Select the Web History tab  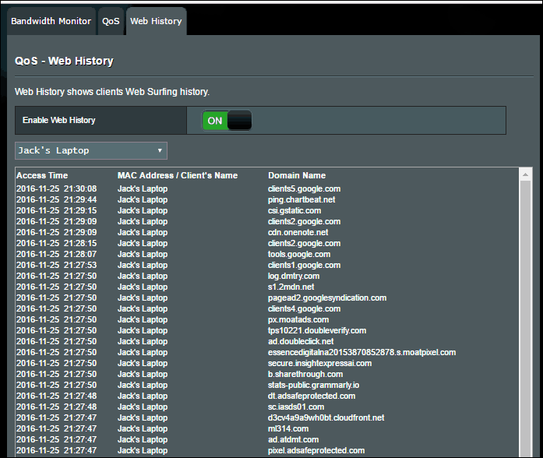[156, 21]
